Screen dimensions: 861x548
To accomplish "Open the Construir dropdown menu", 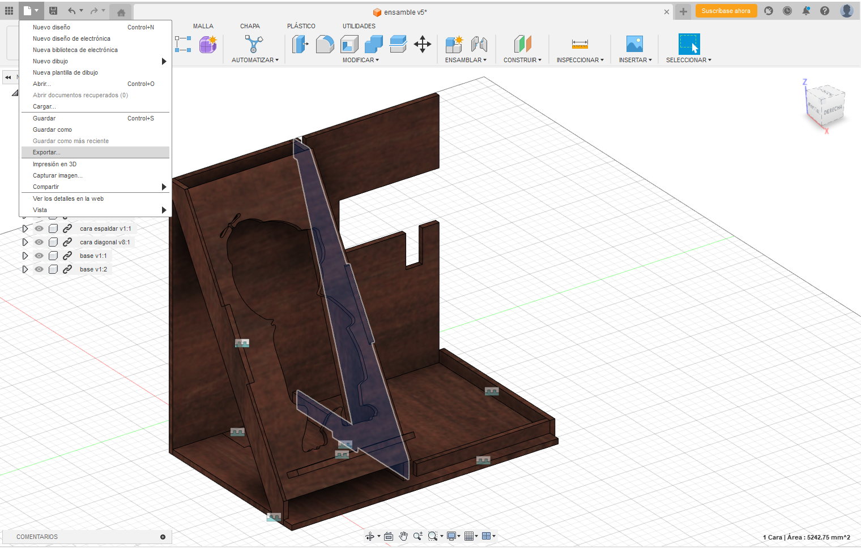I will pyautogui.click(x=522, y=60).
